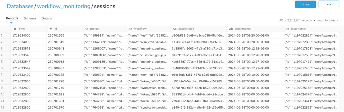Open the workflow_monitoring breadcrumb link
The image size is (344, 112).
tap(64, 6)
